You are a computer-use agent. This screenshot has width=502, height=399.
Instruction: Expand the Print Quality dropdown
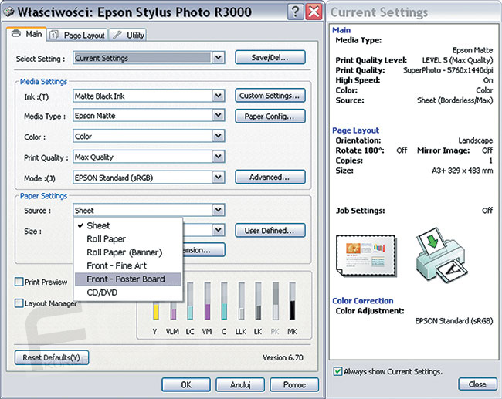click(x=219, y=157)
